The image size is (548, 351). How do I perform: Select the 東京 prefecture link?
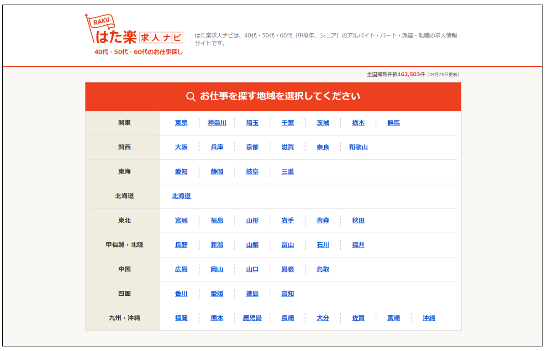click(x=181, y=123)
